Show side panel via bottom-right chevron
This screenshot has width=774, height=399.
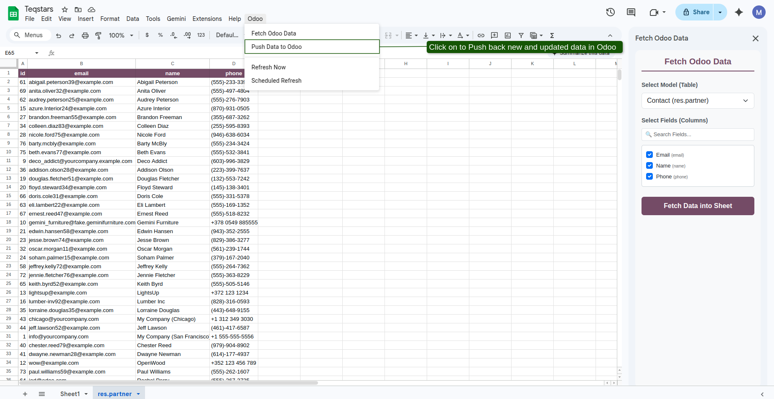coord(762,394)
